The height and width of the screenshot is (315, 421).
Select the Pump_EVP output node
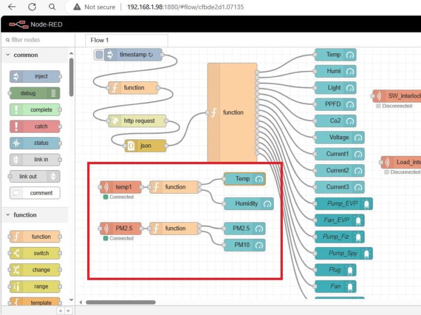343,204
